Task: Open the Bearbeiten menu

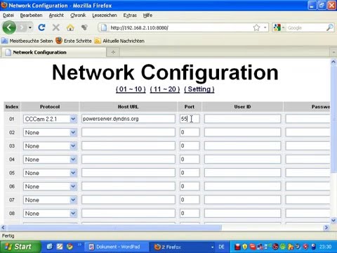Action: pos(31,15)
